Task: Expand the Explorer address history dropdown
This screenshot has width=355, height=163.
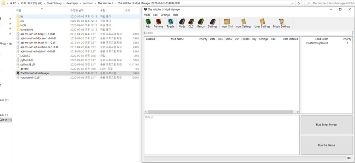Action: point(293,4)
